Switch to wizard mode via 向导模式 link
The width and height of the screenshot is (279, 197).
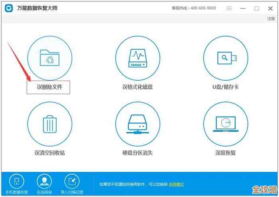click(176, 184)
